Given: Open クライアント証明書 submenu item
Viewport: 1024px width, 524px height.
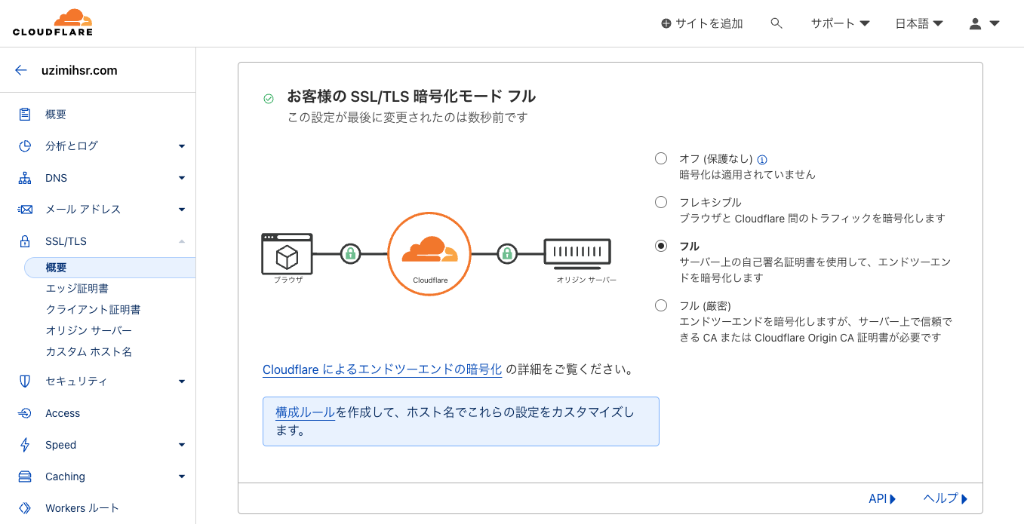Looking at the screenshot, I should tap(93, 310).
